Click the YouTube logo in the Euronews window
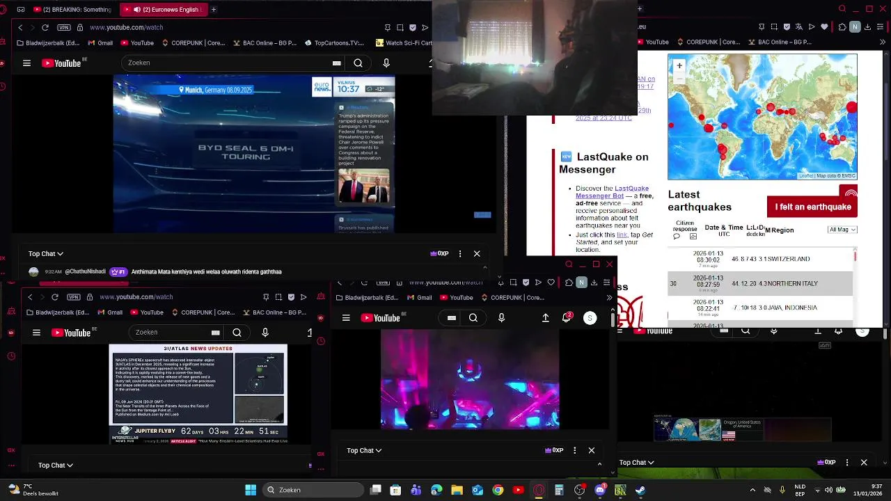Image resolution: width=891 pixels, height=501 pixels. [61, 63]
